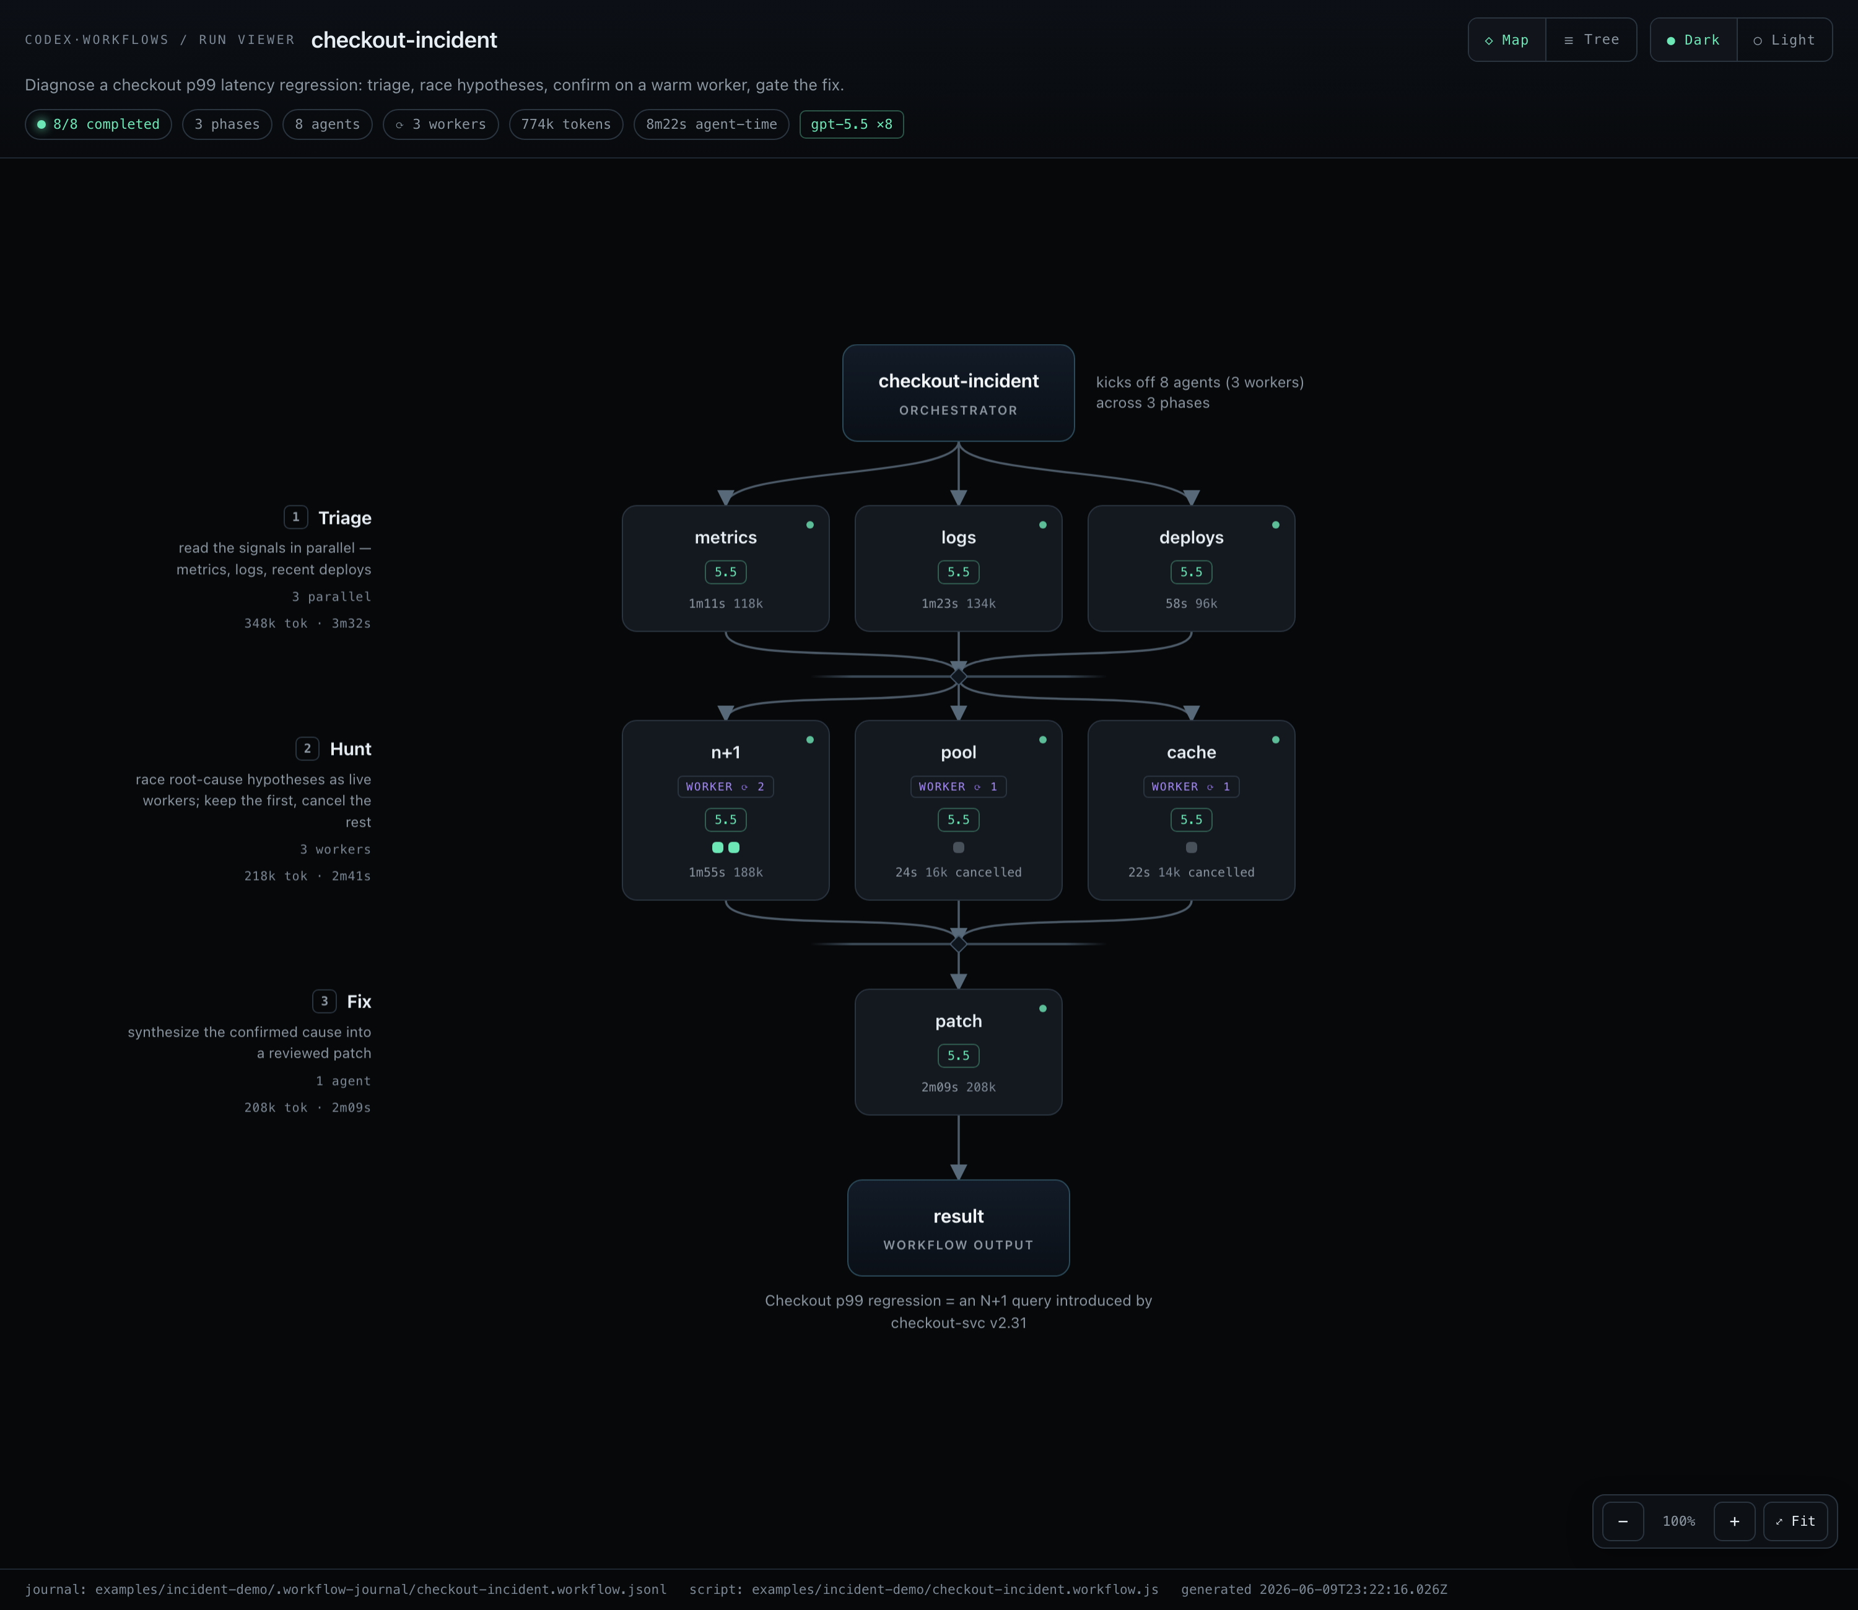Click the checkout-incident title in header
This screenshot has width=1858, height=1610.
pyautogui.click(x=404, y=40)
